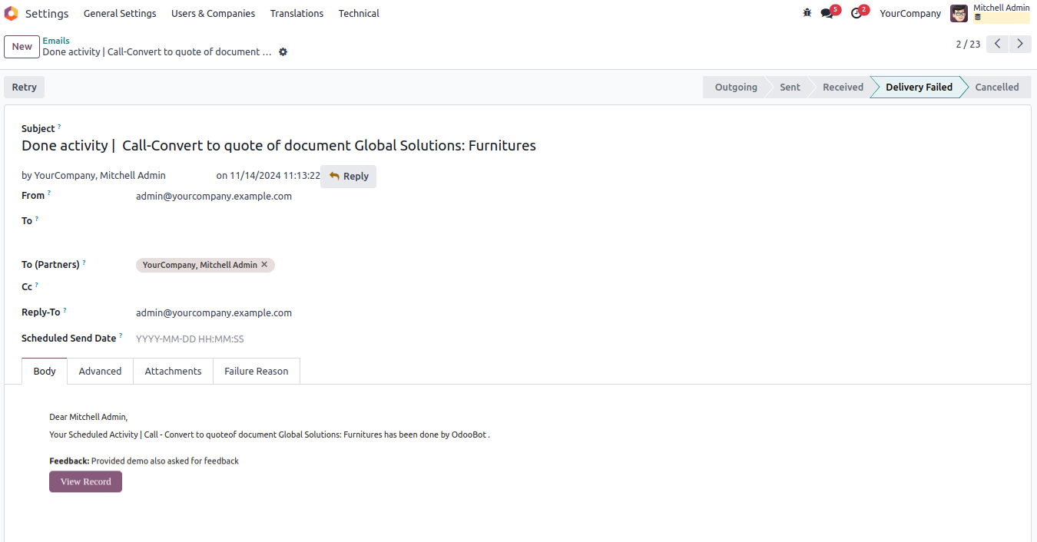Switch to the Attachments tab

click(x=173, y=371)
